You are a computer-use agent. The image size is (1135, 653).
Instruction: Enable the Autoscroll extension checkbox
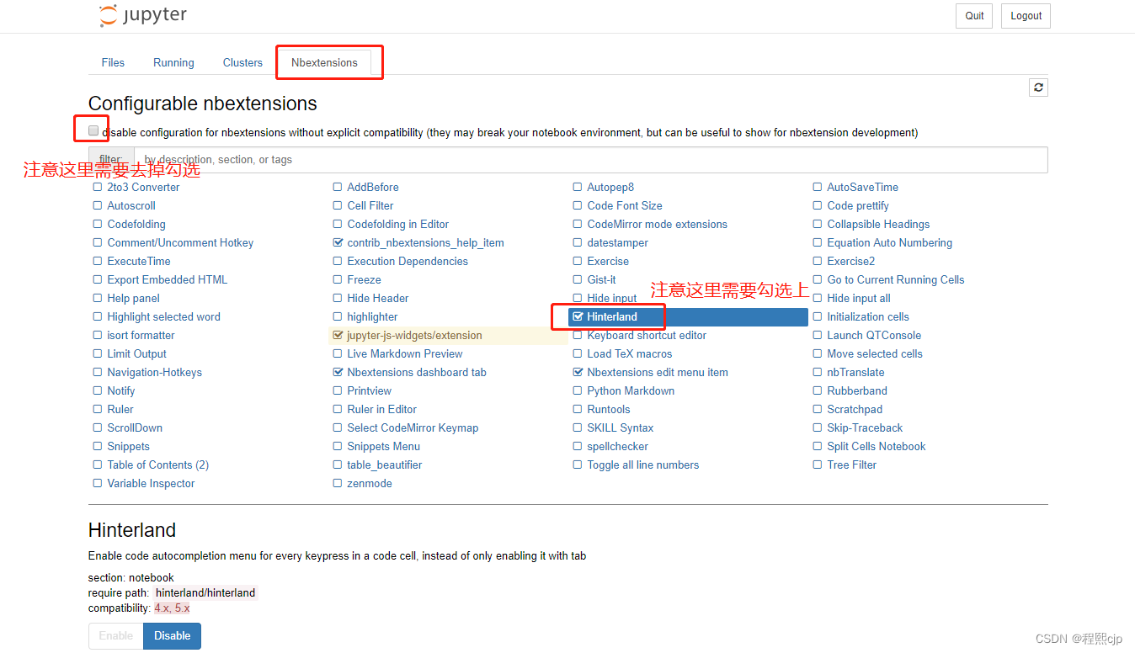(98, 205)
